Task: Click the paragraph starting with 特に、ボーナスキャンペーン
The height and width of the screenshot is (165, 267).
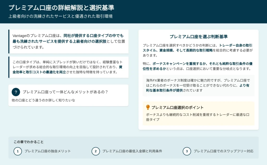Action: (198, 66)
